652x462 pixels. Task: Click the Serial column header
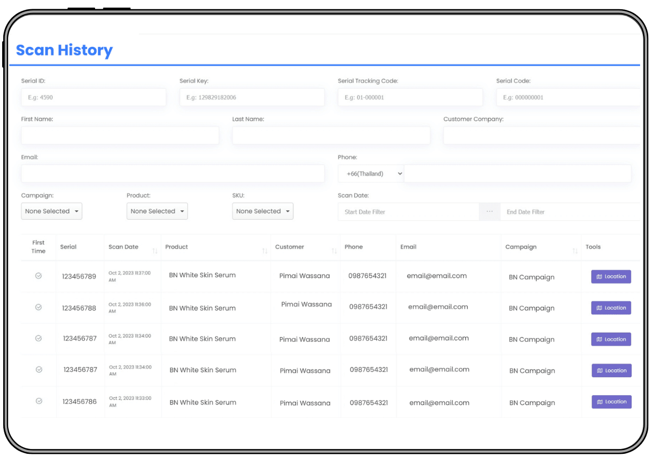tap(68, 247)
